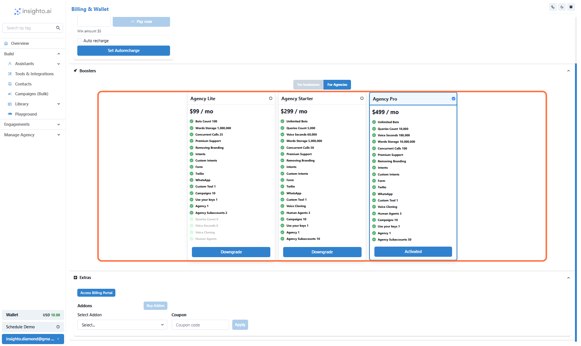Click the arrow on the account email button
This screenshot has height=346, width=581.
pos(58,339)
